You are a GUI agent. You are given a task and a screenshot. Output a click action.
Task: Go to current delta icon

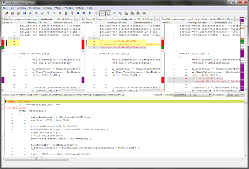pyautogui.click(x=24, y=13)
